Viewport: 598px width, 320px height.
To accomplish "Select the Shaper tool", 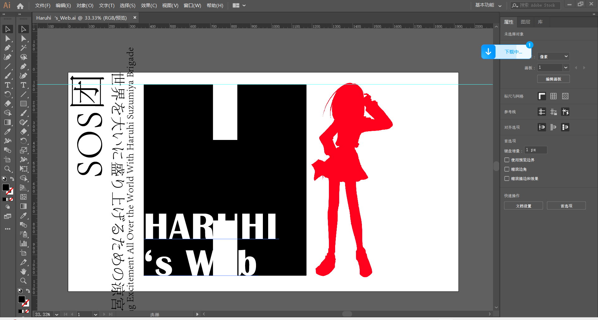I will point(23,123).
